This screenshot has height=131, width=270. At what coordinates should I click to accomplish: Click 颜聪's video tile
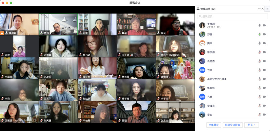[x=136, y=112]
